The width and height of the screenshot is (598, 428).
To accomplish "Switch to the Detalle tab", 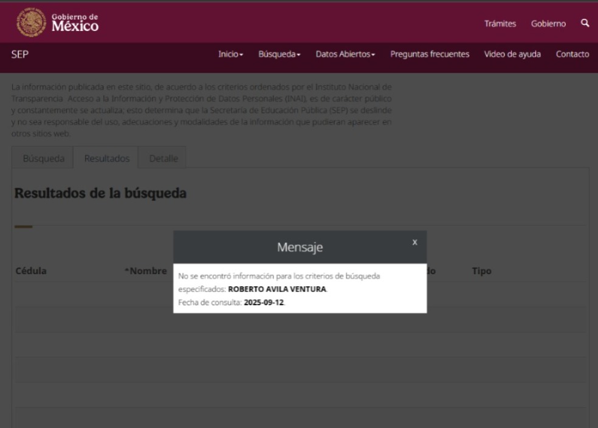I will [163, 159].
